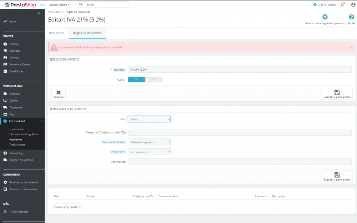357x223 pixels.
Task: Click the Internacional globe icon
Action: point(5,121)
